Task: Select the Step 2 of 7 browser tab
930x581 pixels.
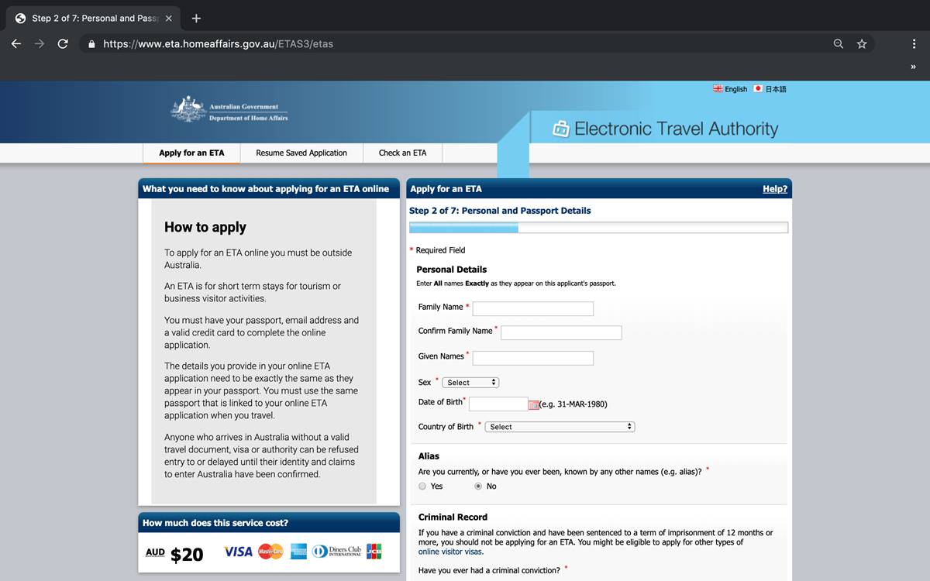Action: tap(94, 18)
